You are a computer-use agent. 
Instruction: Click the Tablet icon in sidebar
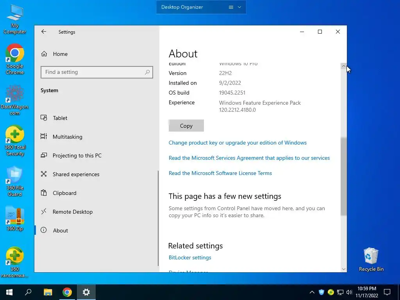[x=44, y=118]
